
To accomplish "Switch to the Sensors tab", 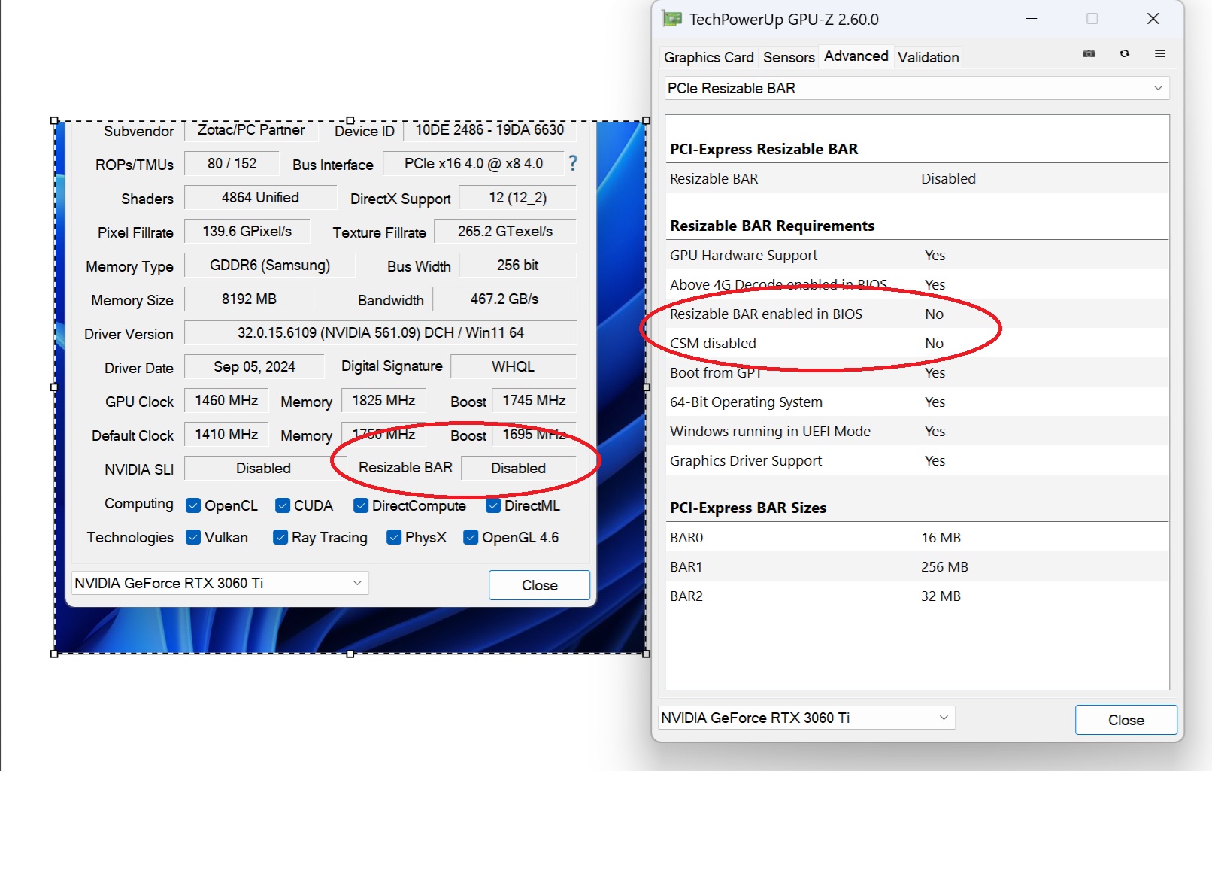I will click(789, 57).
